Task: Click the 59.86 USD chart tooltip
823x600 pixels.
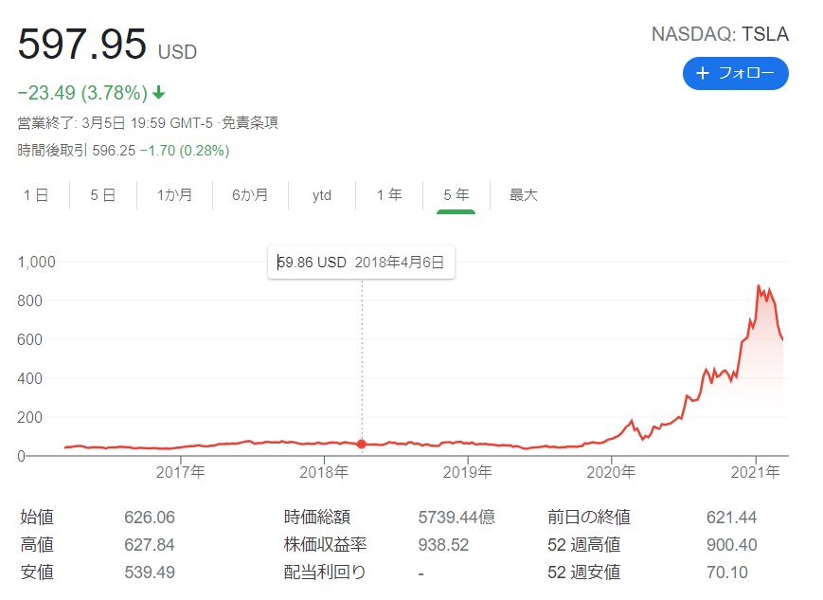Action: pos(361,263)
